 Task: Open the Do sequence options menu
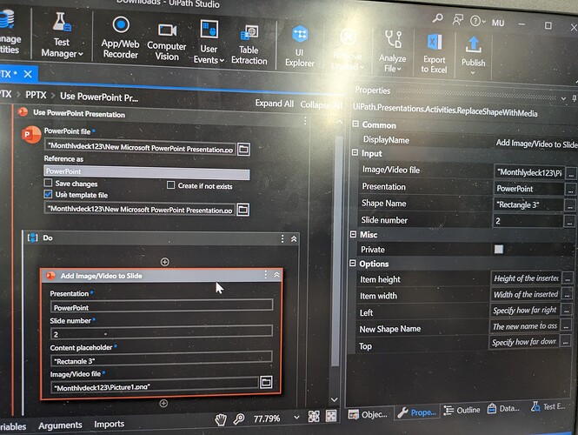point(282,238)
